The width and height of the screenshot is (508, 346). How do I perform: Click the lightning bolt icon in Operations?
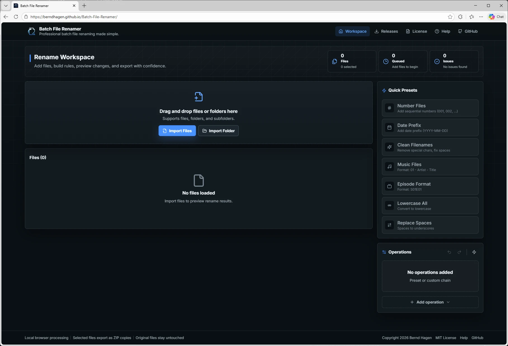(474, 252)
